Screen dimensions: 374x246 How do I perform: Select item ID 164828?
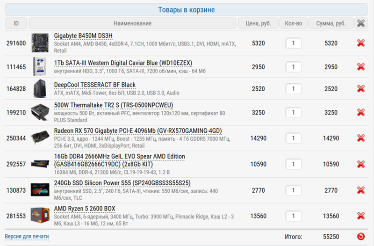pos(16,89)
